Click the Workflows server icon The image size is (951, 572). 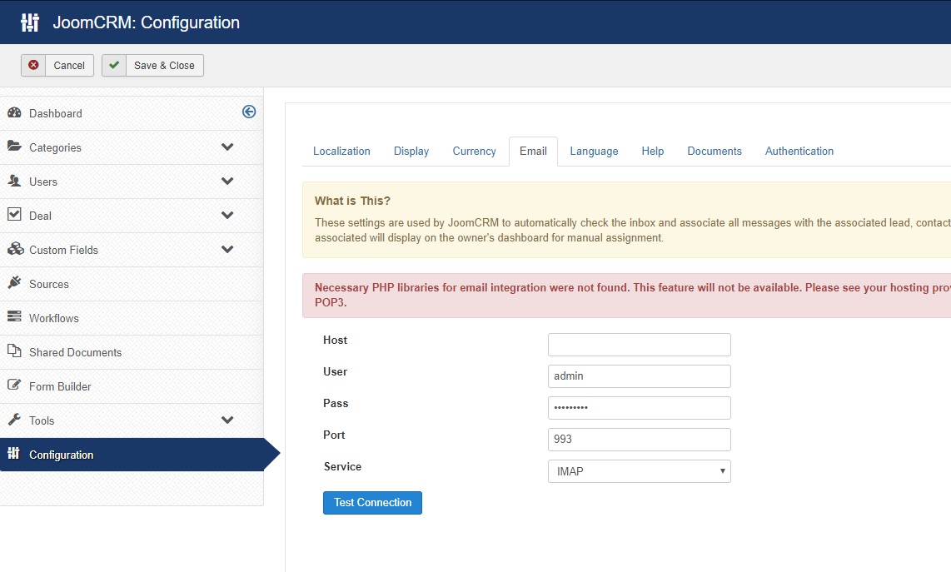pyautogui.click(x=14, y=316)
